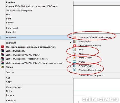
Task: Open Properties from the context menu
Action: click(11, 100)
